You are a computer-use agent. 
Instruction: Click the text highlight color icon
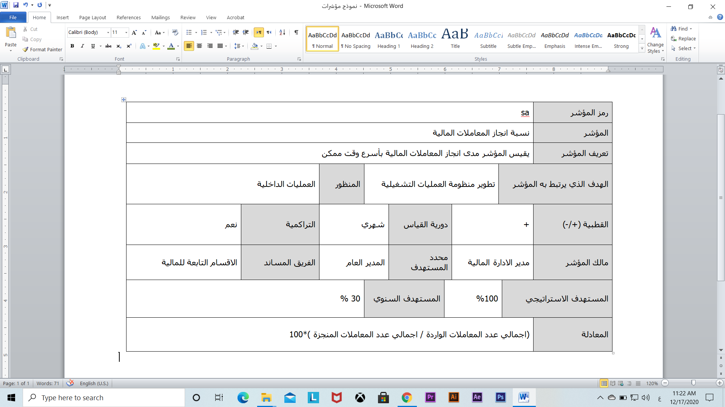(156, 46)
